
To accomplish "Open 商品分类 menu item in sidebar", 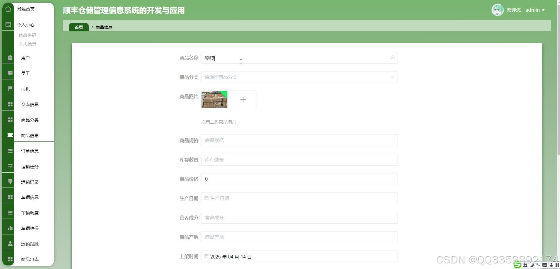I will pos(30,120).
